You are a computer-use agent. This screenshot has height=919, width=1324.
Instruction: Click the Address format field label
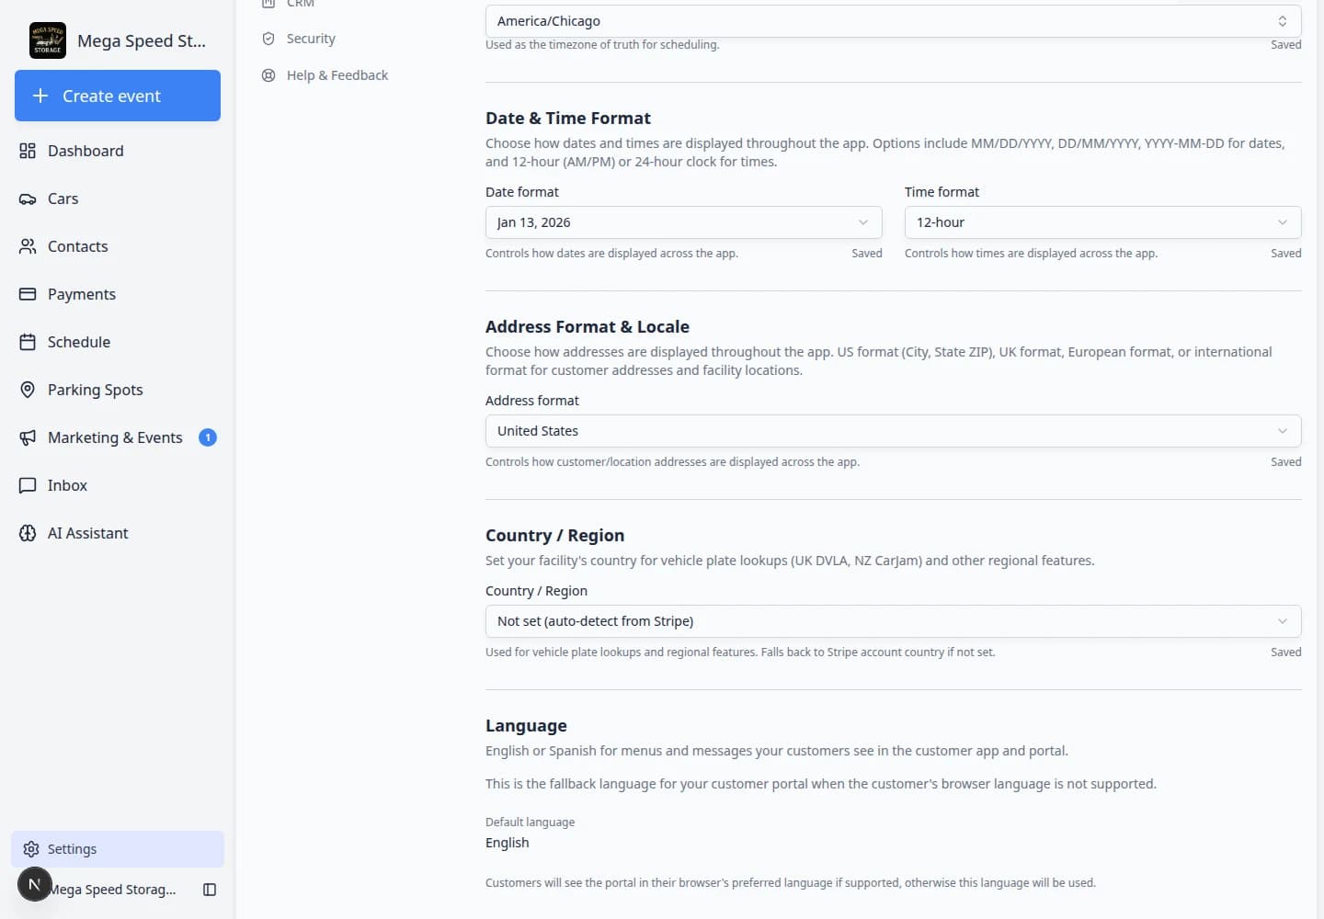point(532,401)
